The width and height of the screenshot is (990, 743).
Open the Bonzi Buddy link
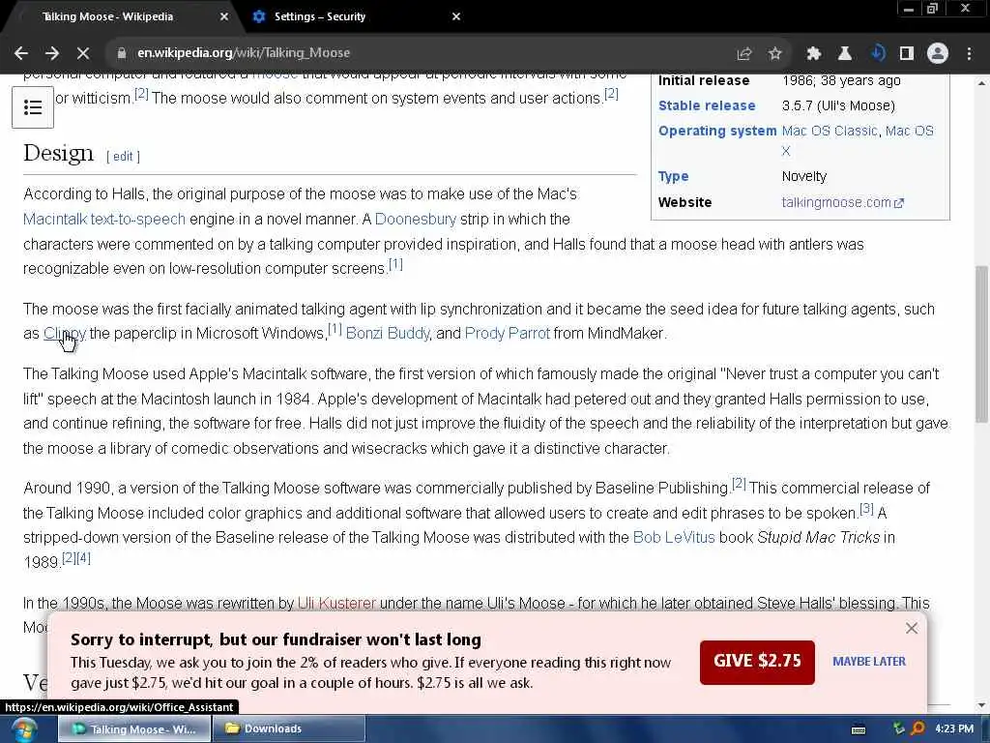click(x=388, y=333)
